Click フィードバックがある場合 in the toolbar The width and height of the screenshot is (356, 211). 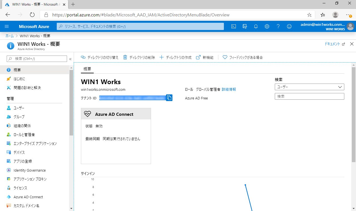coord(243,57)
